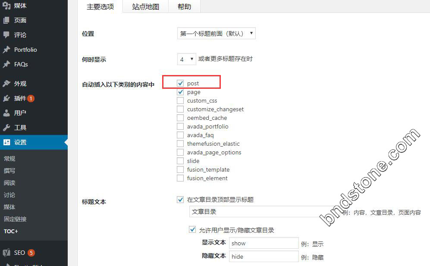Check the themefusion_elastic checkbox

pos(180,144)
